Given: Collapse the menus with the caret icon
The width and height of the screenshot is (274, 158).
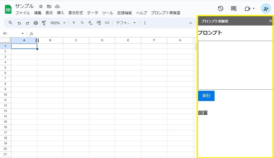Looking at the screenshot, I should click(x=190, y=23).
